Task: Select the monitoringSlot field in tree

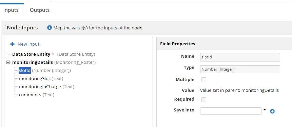Action: click(x=35, y=79)
